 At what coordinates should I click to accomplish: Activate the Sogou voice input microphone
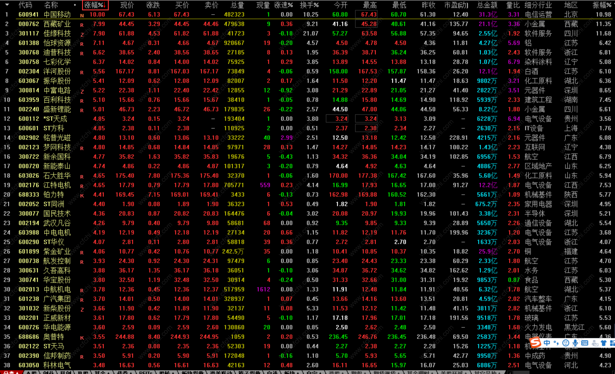[x=575, y=343]
